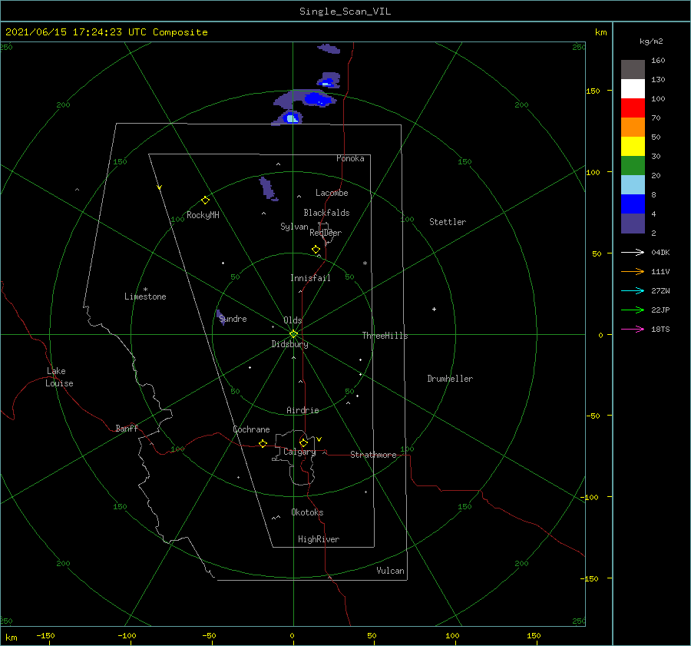Click the yellow station marker at RockyMH

point(205,200)
